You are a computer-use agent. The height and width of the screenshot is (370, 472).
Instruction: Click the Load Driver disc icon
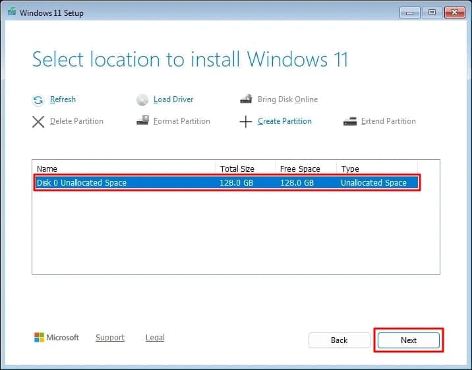pyautogui.click(x=142, y=100)
